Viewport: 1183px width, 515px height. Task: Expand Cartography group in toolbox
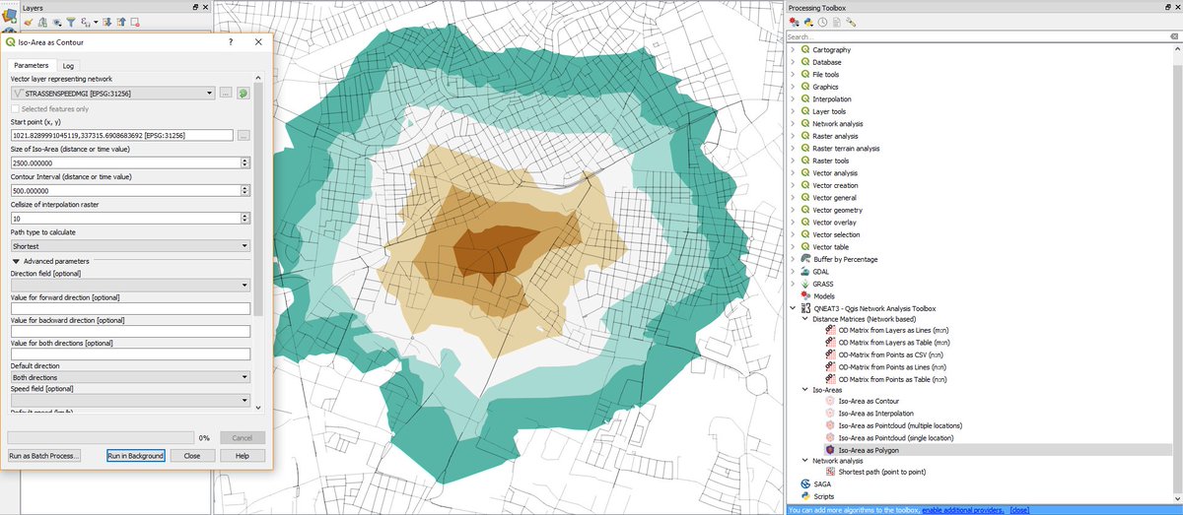coord(793,50)
